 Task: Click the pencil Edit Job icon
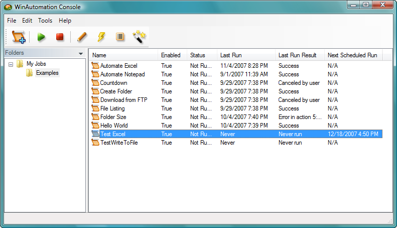coord(82,37)
